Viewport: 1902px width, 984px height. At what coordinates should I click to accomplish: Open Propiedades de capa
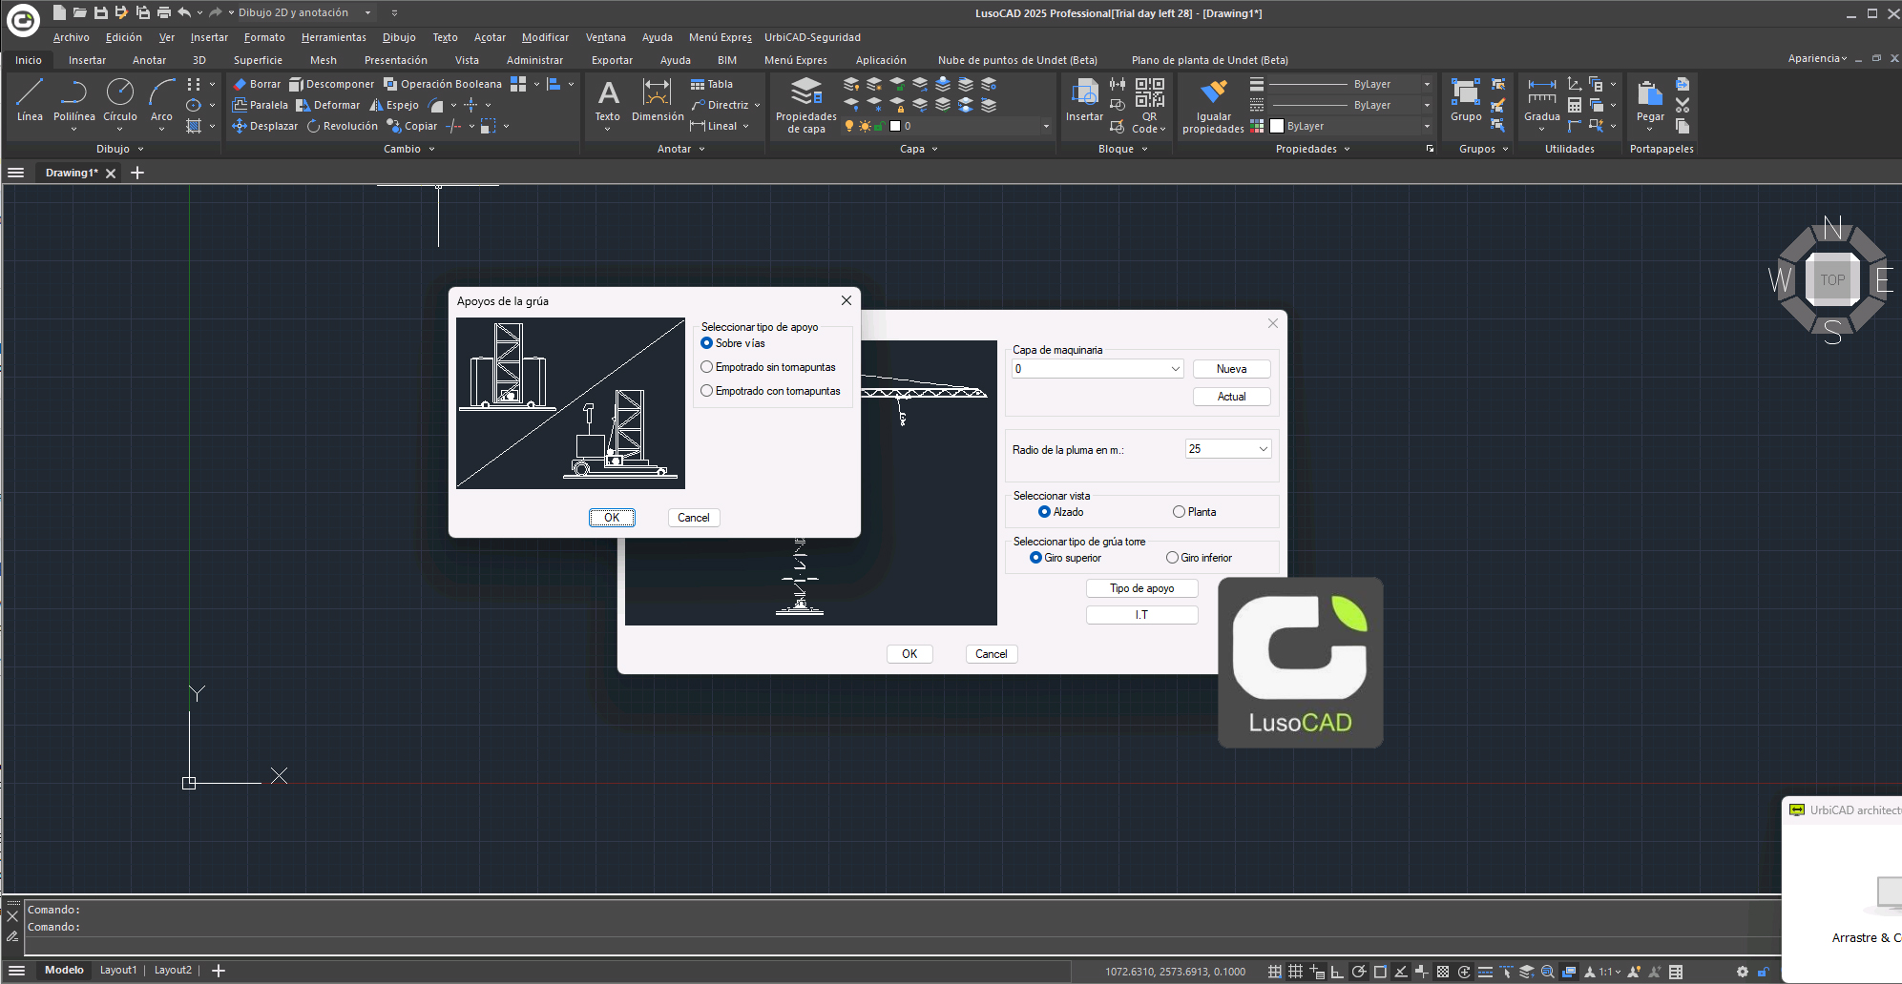click(x=806, y=105)
